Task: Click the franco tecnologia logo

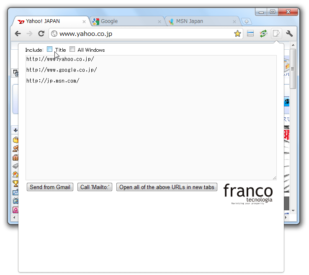Action: coord(248,194)
